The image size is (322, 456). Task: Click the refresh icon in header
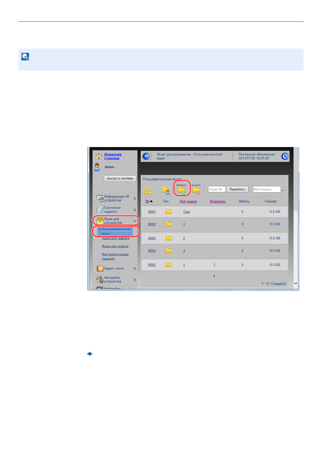pos(285,156)
